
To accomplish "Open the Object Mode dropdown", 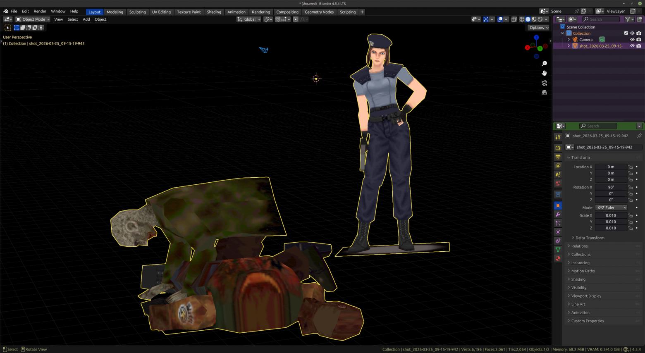I will 33,19.
